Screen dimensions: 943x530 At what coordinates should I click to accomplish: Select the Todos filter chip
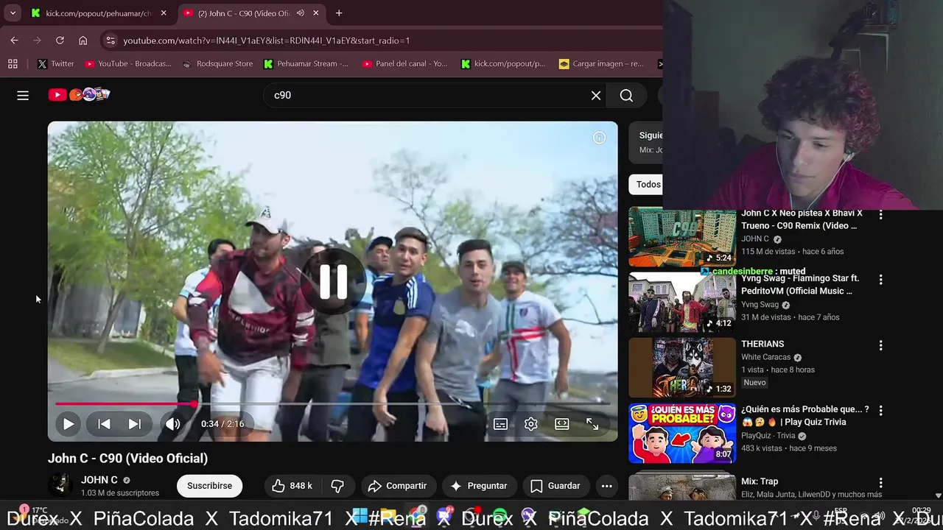pos(647,184)
